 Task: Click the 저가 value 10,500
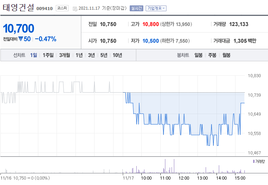(151, 41)
